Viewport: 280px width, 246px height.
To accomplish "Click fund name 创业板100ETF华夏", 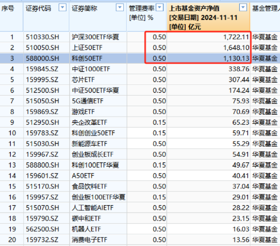I will [98, 197].
